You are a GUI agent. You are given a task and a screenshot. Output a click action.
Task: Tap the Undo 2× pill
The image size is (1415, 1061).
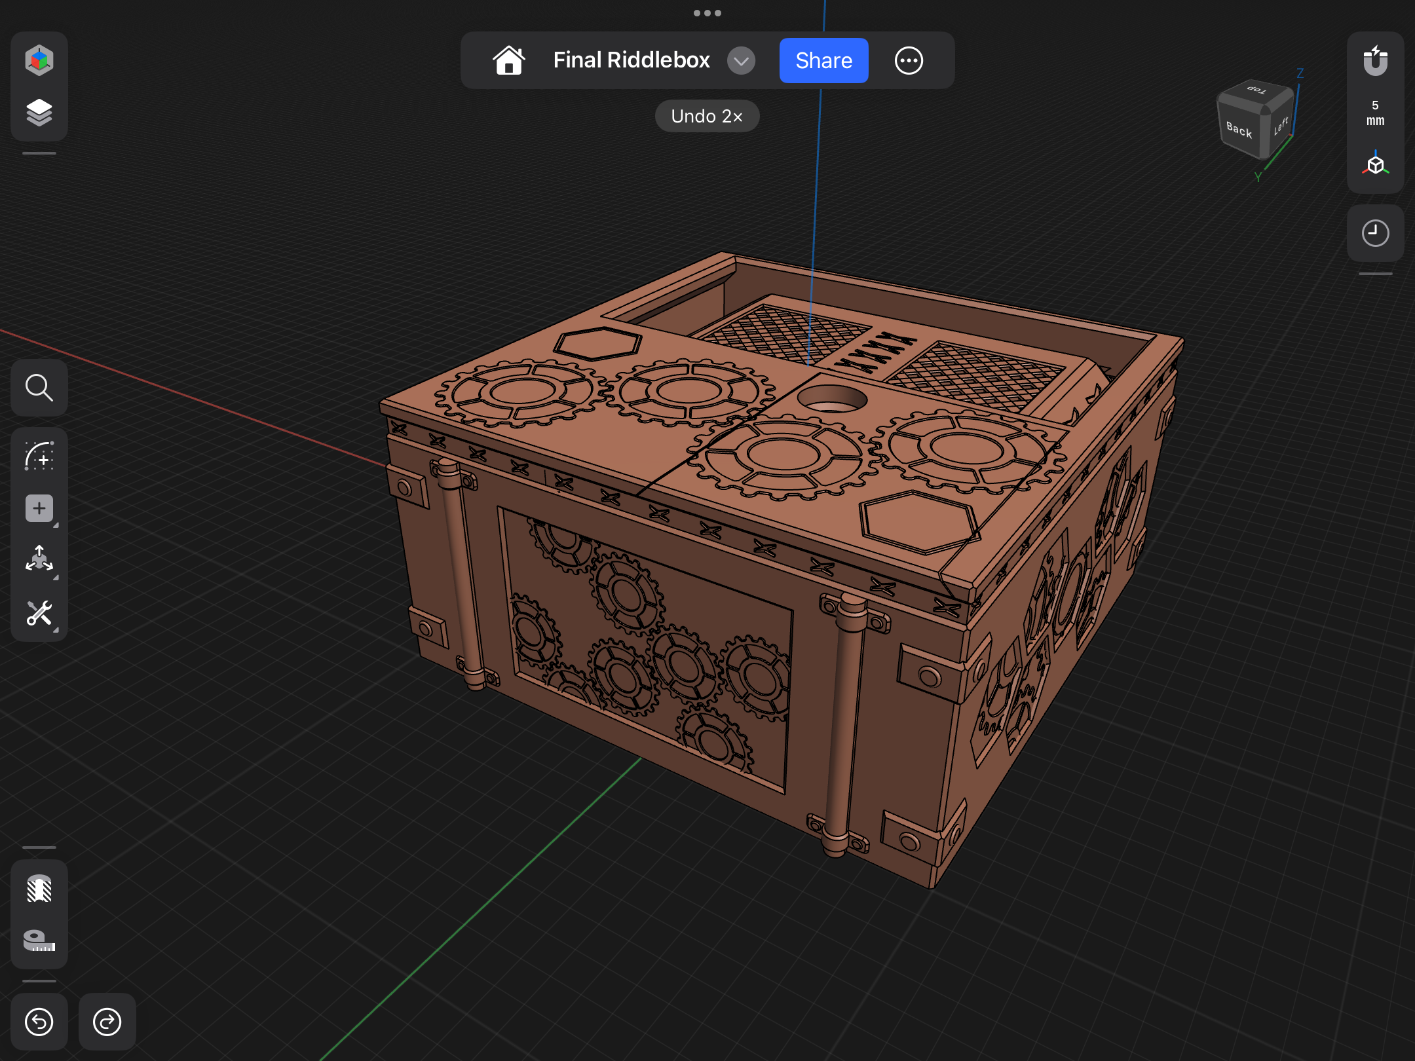[x=706, y=116]
